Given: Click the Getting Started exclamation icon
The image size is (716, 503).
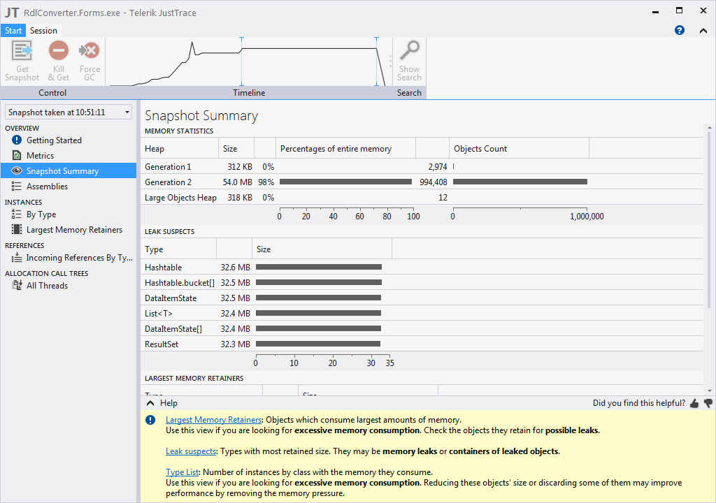Looking at the screenshot, I should [17, 140].
